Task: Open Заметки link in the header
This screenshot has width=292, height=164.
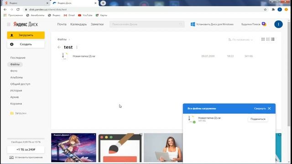Action: 97,24
